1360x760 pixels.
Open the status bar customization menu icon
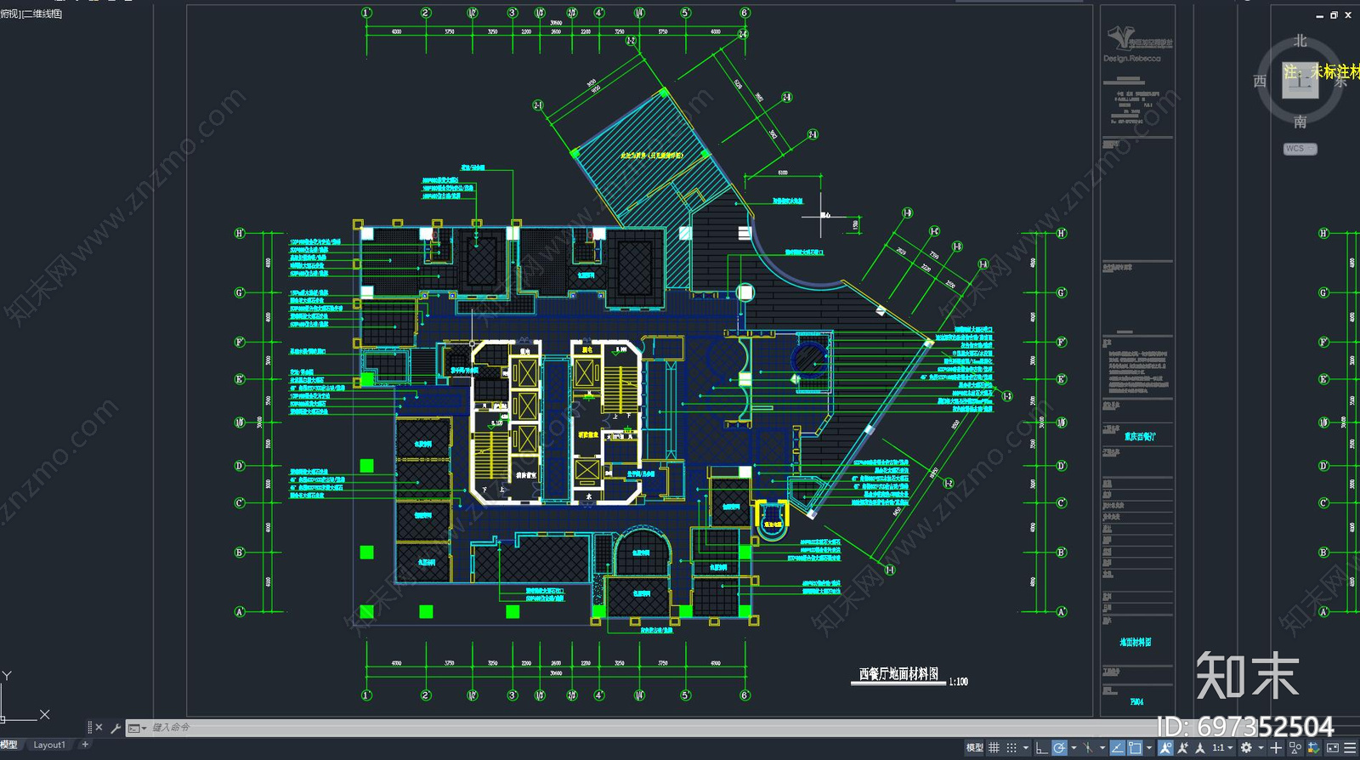(1351, 748)
